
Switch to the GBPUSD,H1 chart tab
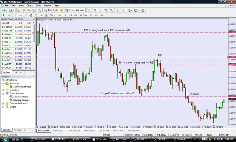58,131
